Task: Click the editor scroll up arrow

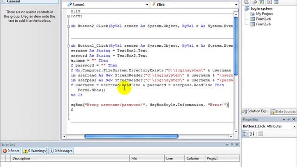Action: pos(236,14)
